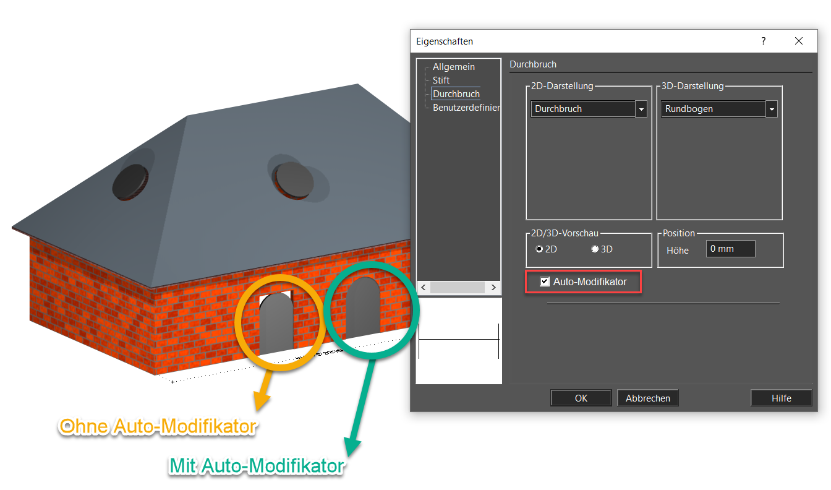Screen dimensions: 831x490
Task: Open Hilfe button in dialog
Action: (782, 398)
